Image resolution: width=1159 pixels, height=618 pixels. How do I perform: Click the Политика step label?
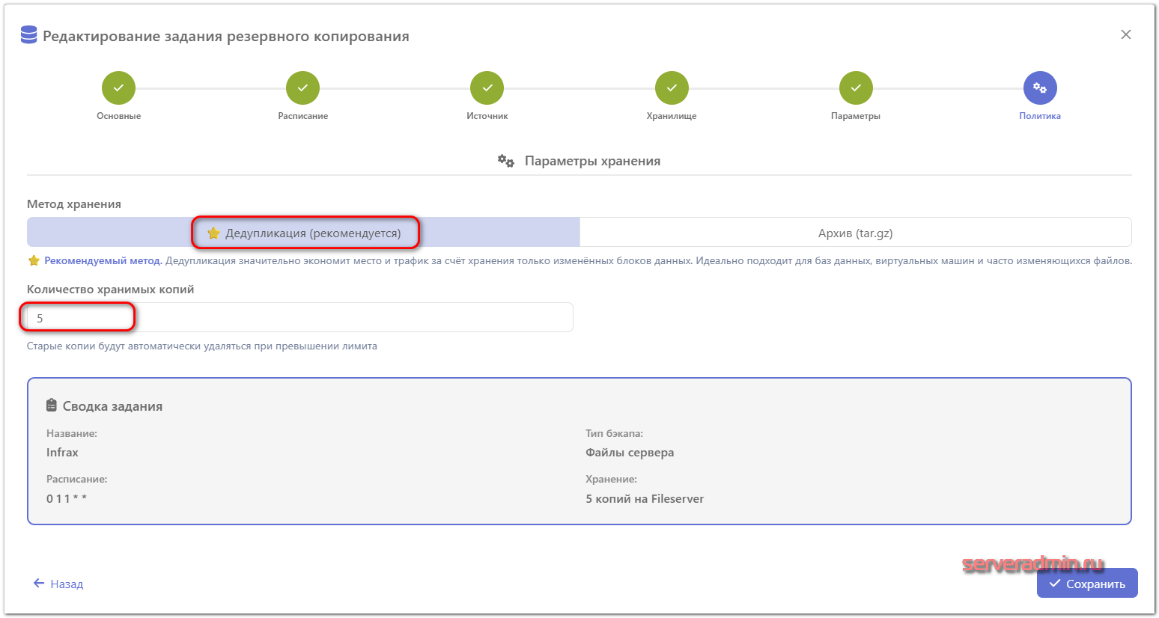coord(1039,116)
